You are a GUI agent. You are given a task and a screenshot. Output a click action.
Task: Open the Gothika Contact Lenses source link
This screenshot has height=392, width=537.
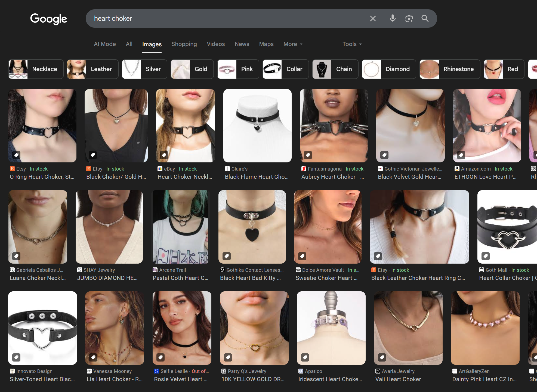pos(255,270)
